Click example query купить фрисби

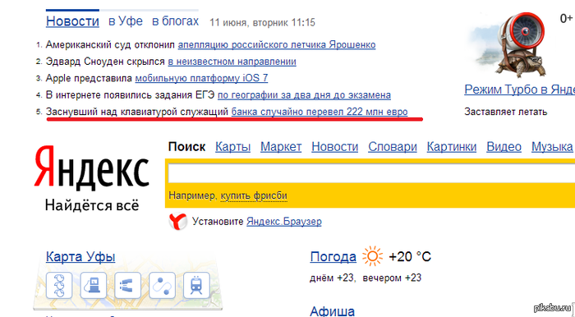point(254,195)
